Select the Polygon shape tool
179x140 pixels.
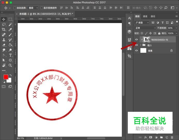(10, 60)
